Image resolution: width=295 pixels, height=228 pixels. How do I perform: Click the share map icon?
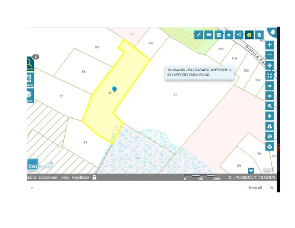click(x=239, y=35)
